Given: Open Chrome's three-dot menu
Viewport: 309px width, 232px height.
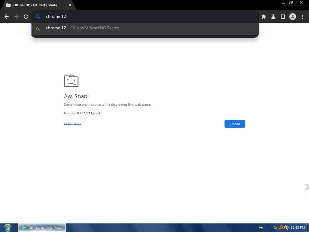Looking at the screenshot, I should (x=302, y=17).
